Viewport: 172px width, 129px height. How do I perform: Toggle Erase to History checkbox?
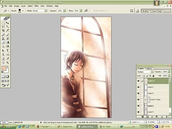point(92,11)
